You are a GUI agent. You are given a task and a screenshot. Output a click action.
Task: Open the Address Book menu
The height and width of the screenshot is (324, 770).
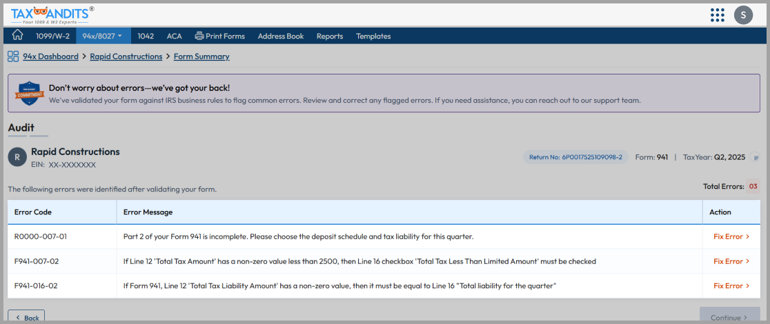coord(281,36)
